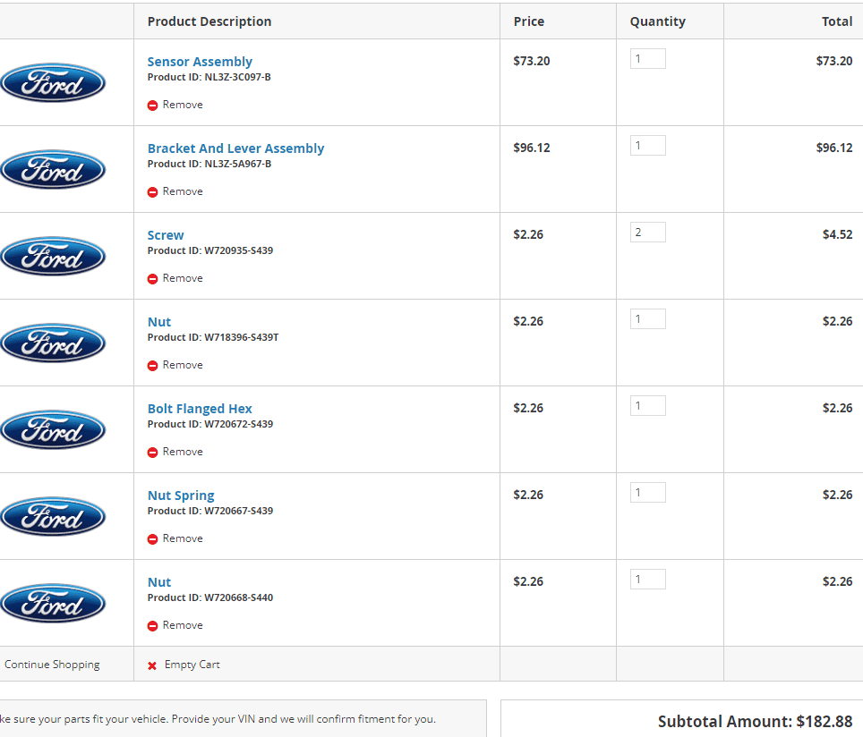Image resolution: width=863 pixels, height=737 pixels.
Task: Click the Empty Cart text link
Action: tap(192, 665)
